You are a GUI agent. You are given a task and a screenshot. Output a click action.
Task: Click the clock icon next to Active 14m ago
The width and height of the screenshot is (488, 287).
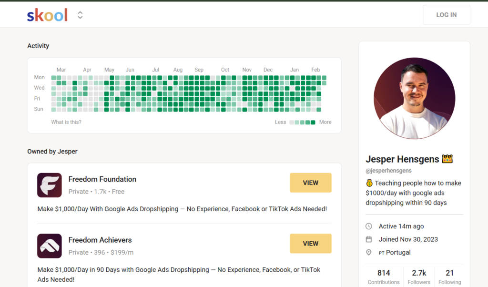(x=368, y=226)
